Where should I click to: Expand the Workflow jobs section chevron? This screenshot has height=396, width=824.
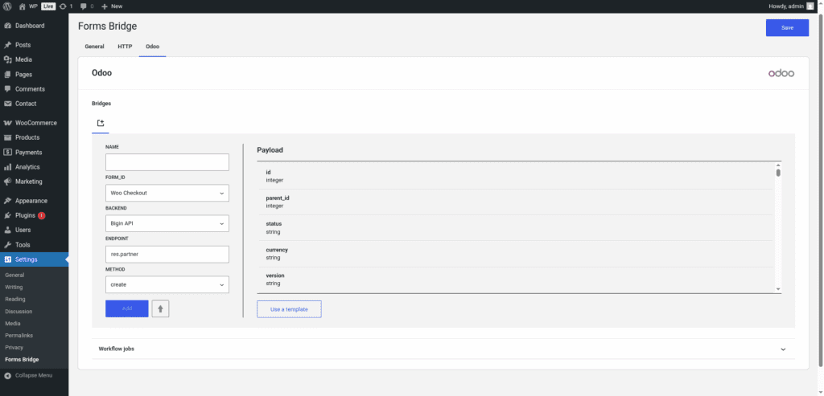click(783, 349)
